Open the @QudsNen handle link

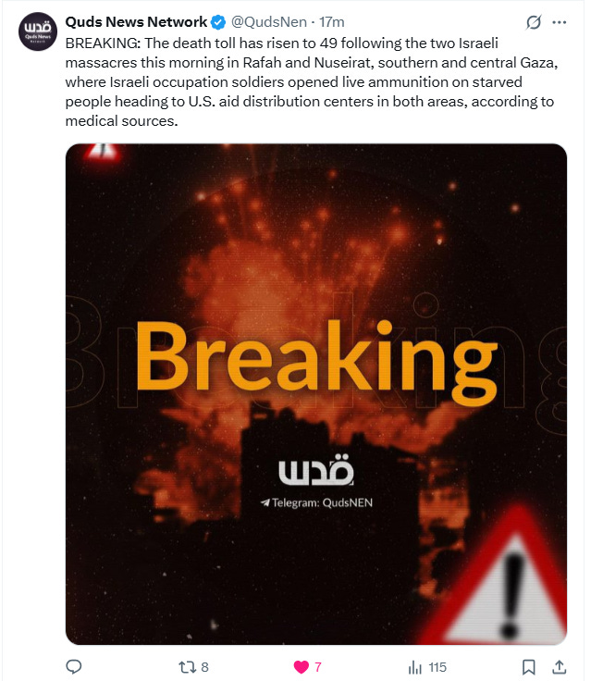[x=269, y=21]
